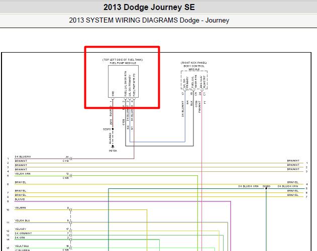This screenshot has height=251, width=317.
Task: Click the S6200 splice label
Action: click(x=266, y=186)
